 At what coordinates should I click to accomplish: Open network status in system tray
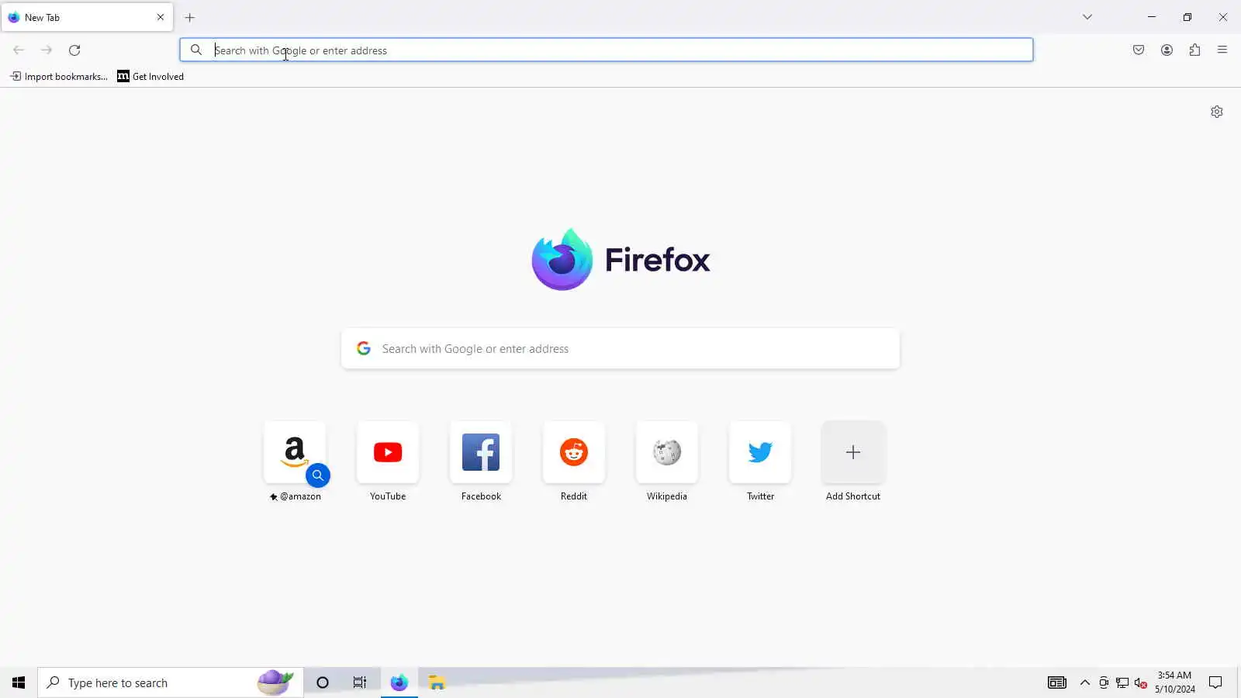pos(1122,682)
